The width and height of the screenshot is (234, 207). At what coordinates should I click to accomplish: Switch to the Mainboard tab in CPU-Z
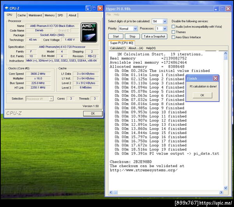point(35,15)
